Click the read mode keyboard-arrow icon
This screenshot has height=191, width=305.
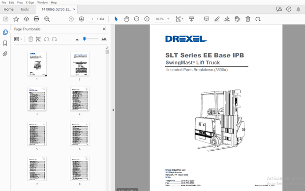pos(191,19)
